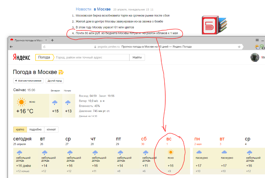Click 'Влажность: 45%' text
This screenshot has height=178, width=265.
click(x=89, y=106)
